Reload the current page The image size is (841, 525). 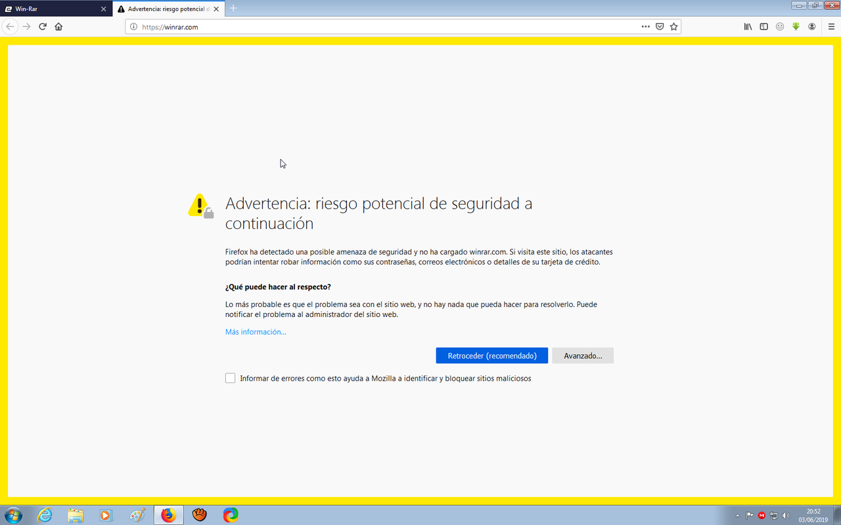(43, 27)
